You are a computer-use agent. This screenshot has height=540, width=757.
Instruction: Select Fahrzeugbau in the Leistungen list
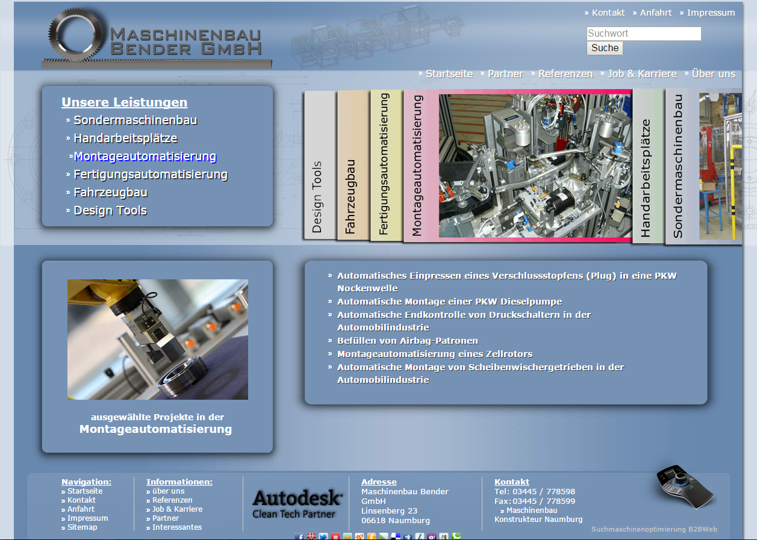tap(111, 193)
